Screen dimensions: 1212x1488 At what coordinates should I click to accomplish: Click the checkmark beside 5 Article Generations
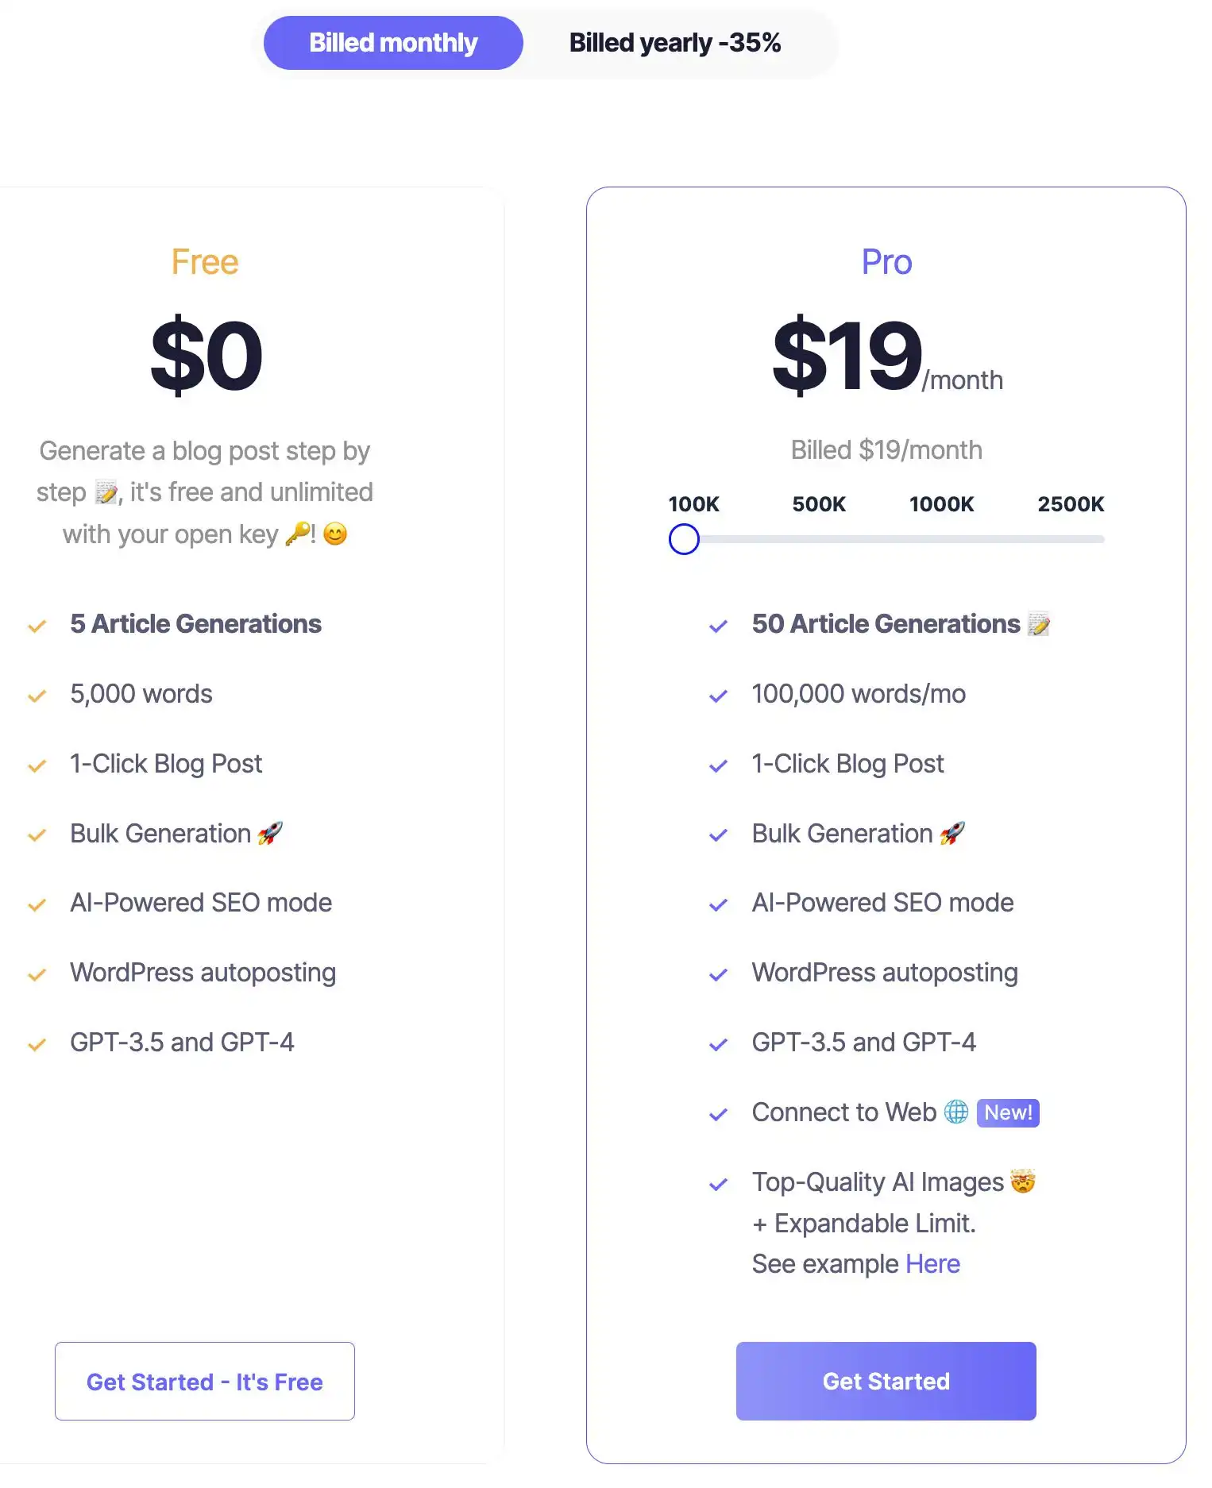[x=37, y=625]
